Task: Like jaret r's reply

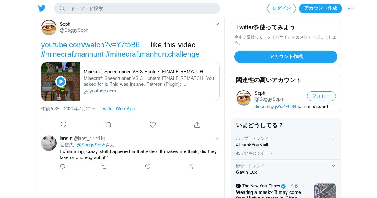Action: [x=148, y=167]
